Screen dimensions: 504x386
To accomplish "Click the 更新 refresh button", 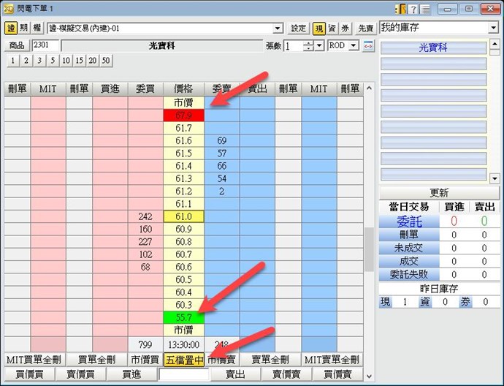I will click(x=439, y=193).
